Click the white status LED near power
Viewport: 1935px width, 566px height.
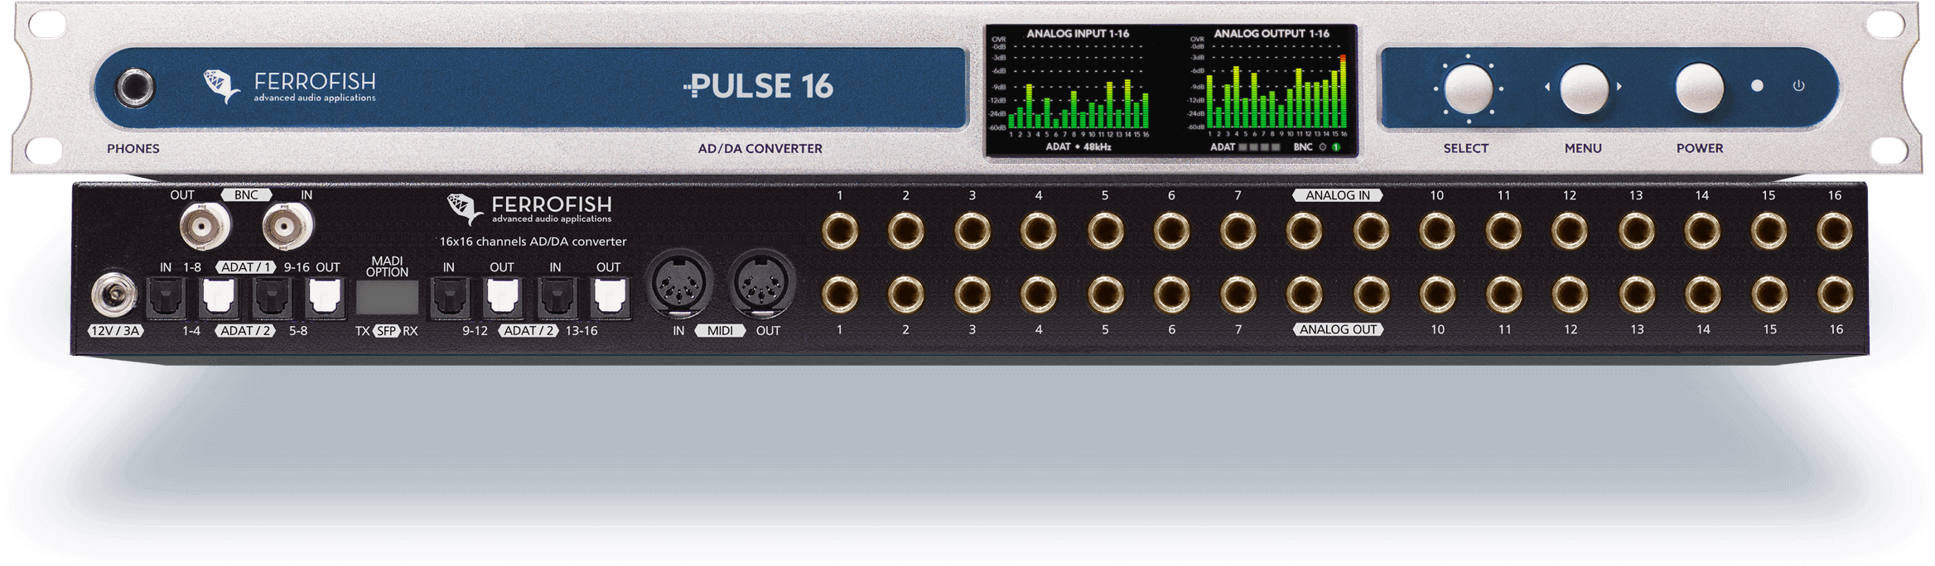pyautogui.click(x=1757, y=85)
